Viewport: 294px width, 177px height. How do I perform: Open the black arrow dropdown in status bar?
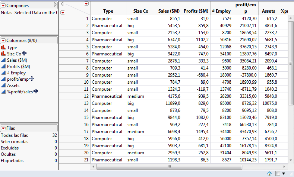pyautogui.click(x=284, y=174)
